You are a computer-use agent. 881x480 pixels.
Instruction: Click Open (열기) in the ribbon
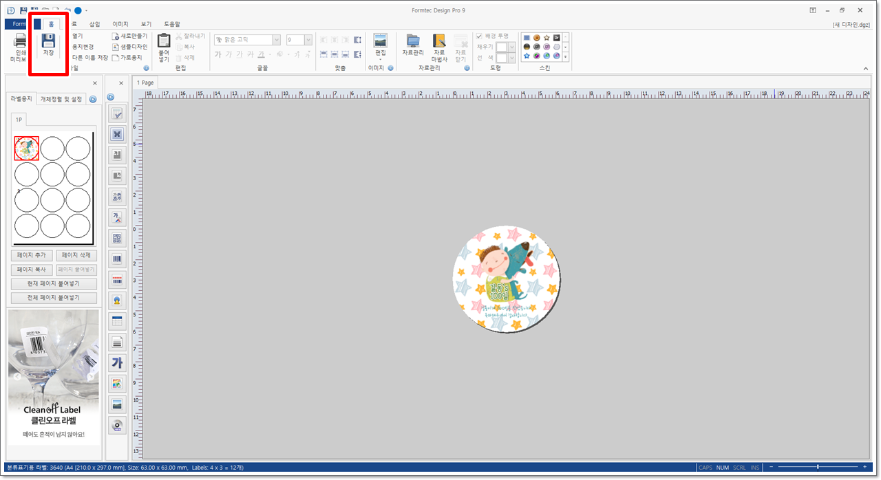[x=77, y=36]
